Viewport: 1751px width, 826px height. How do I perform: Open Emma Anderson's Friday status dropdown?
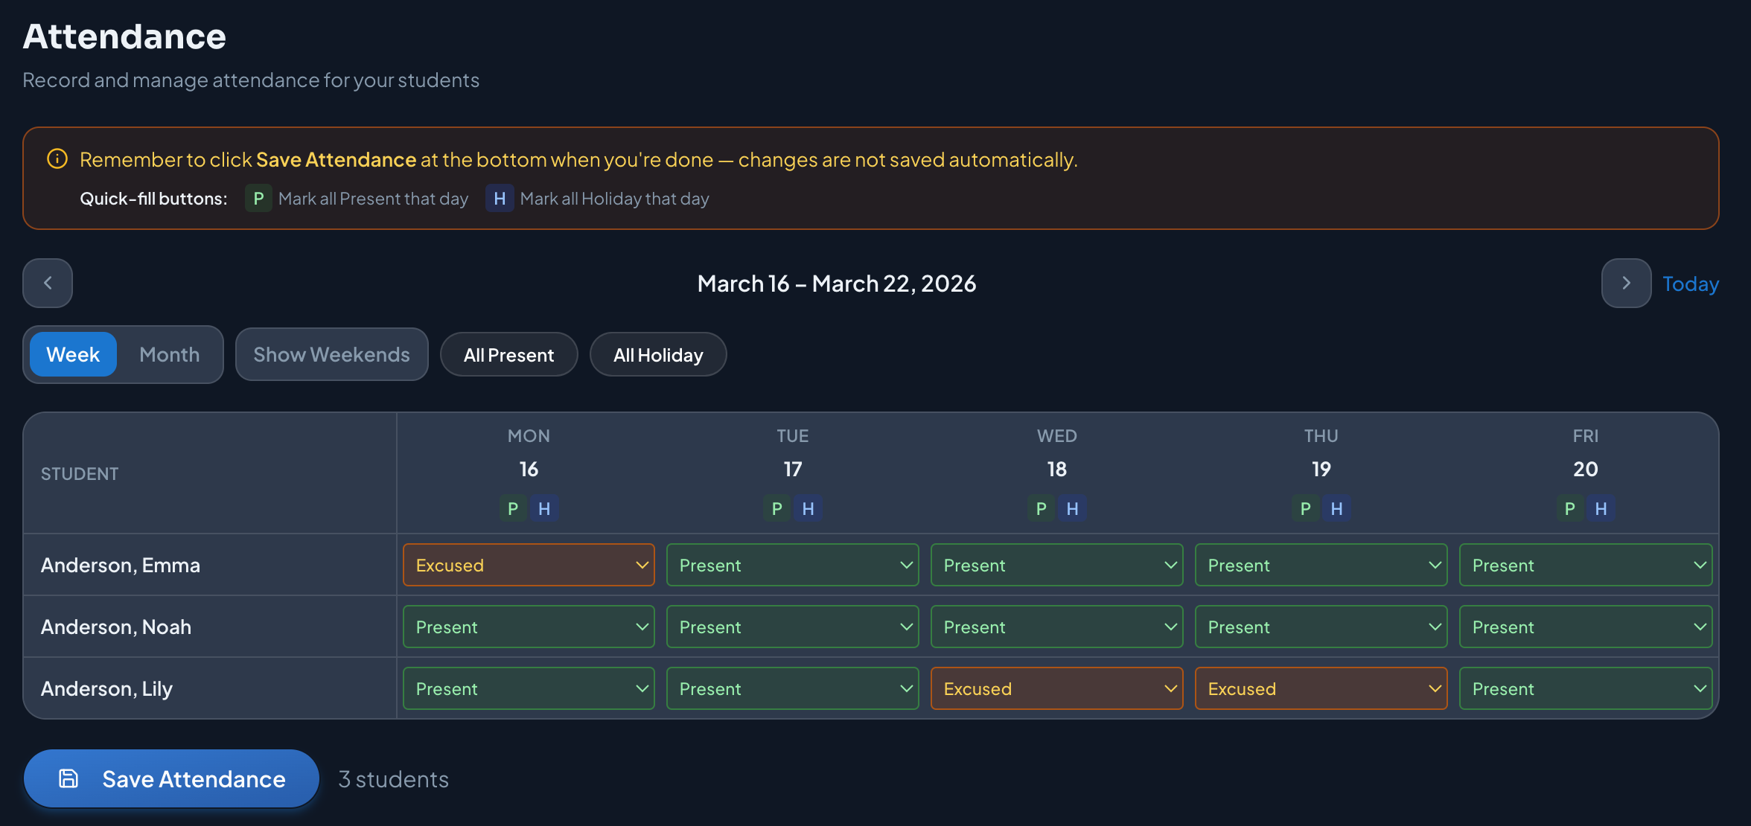(1586, 565)
